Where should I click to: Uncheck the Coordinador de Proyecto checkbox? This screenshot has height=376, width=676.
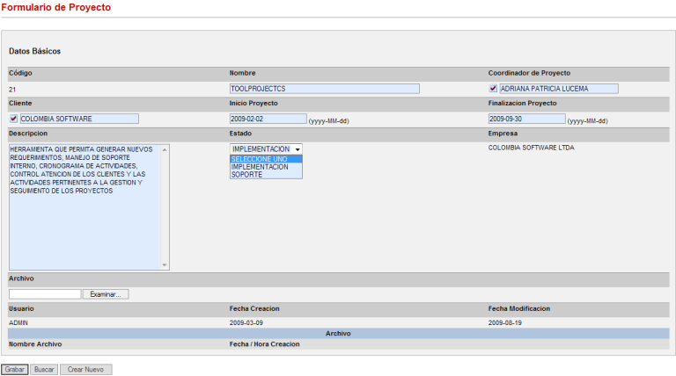click(x=493, y=89)
